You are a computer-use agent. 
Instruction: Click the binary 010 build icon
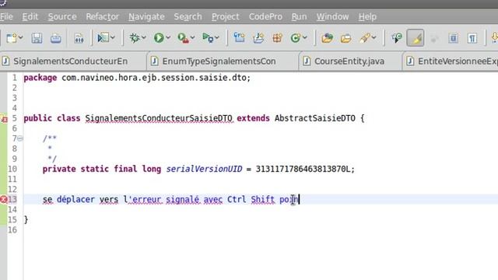79,38
